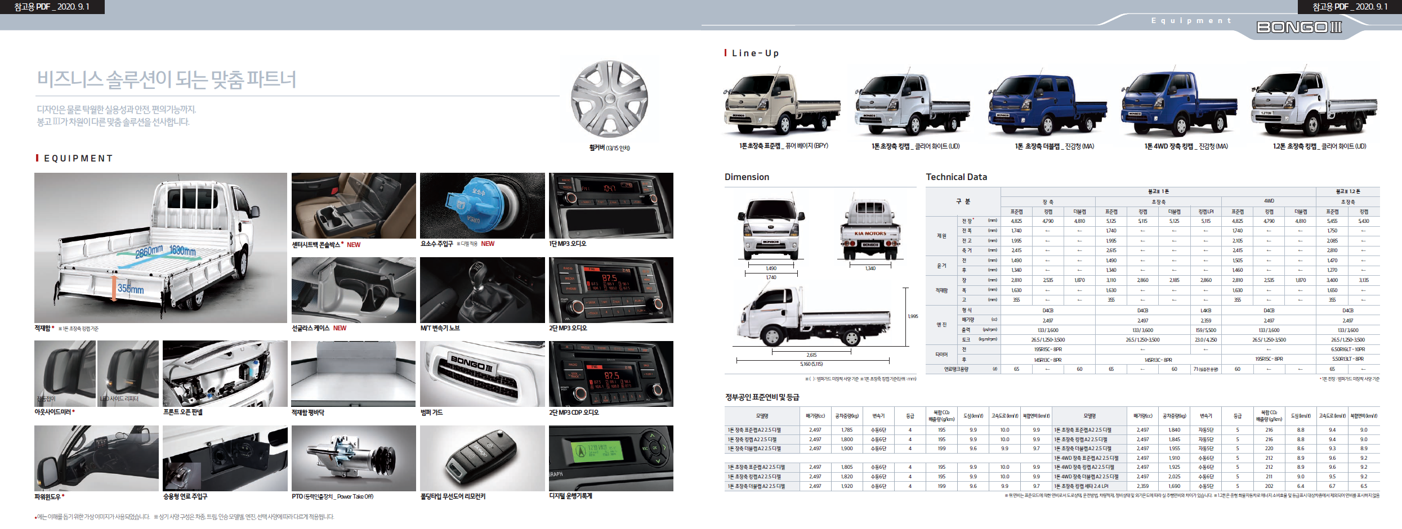The image size is (1402, 529).
Task: Click the '6.50R16LT - 10PR' front tire cell
Action: [1347, 349]
